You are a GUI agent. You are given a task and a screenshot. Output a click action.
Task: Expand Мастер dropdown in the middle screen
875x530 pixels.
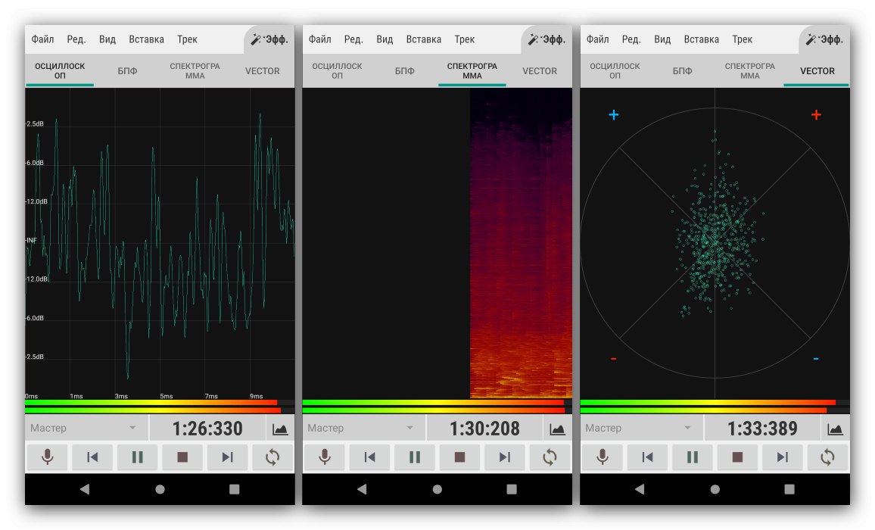(364, 429)
